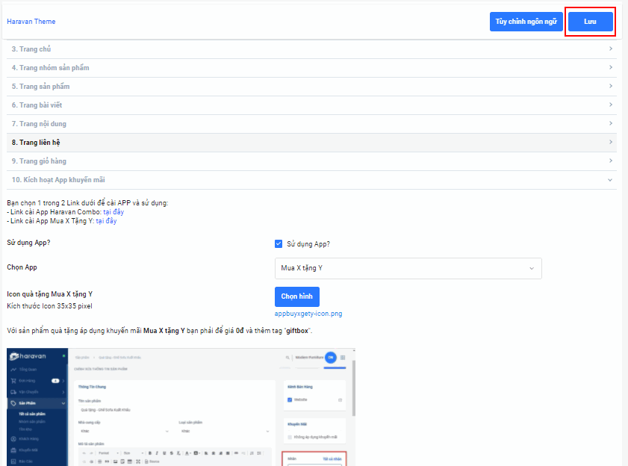
Task: Expand section 3. Trang chủ
Action: click(311, 49)
